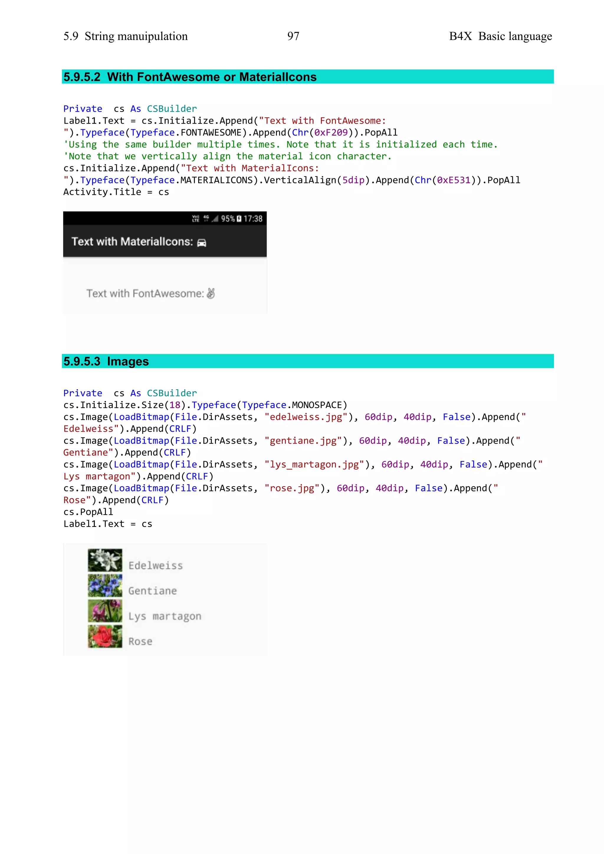Click "MATERIALICONS" constant in code

pyautogui.click(x=217, y=180)
